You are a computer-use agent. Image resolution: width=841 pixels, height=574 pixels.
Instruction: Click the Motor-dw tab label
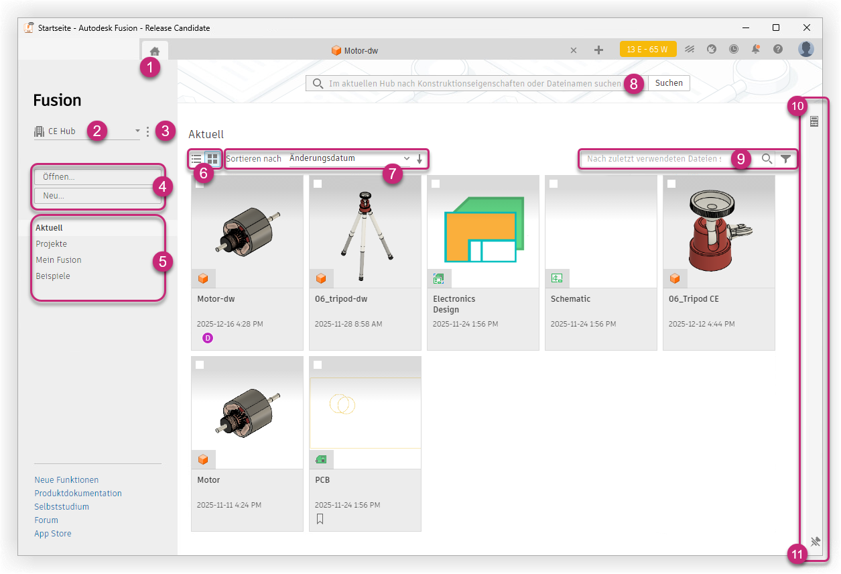click(361, 50)
